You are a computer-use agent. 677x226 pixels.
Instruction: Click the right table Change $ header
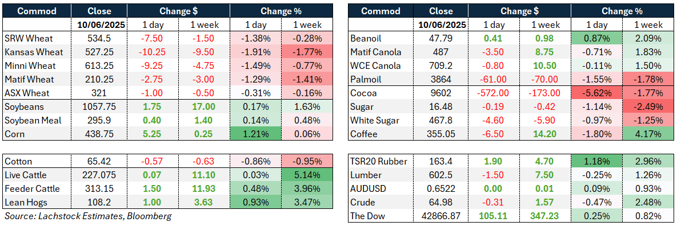pos(519,11)
